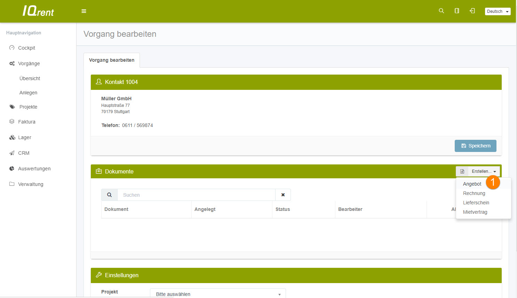Choose Rechnung in the create menu
Viewport: 517px width, 298px height.
(x=474, y=193)
